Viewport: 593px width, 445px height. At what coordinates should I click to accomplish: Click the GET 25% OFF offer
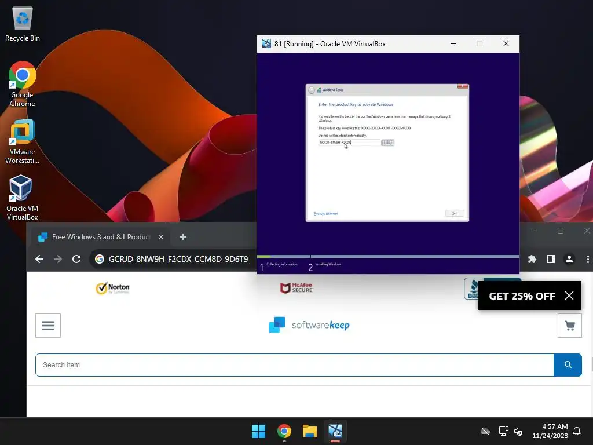522,296
